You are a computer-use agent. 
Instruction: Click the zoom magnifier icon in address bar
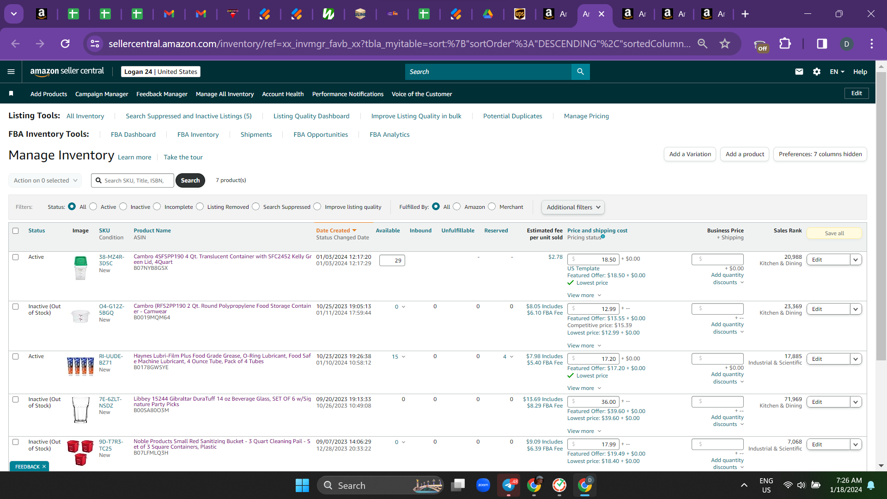click(703, 43)
